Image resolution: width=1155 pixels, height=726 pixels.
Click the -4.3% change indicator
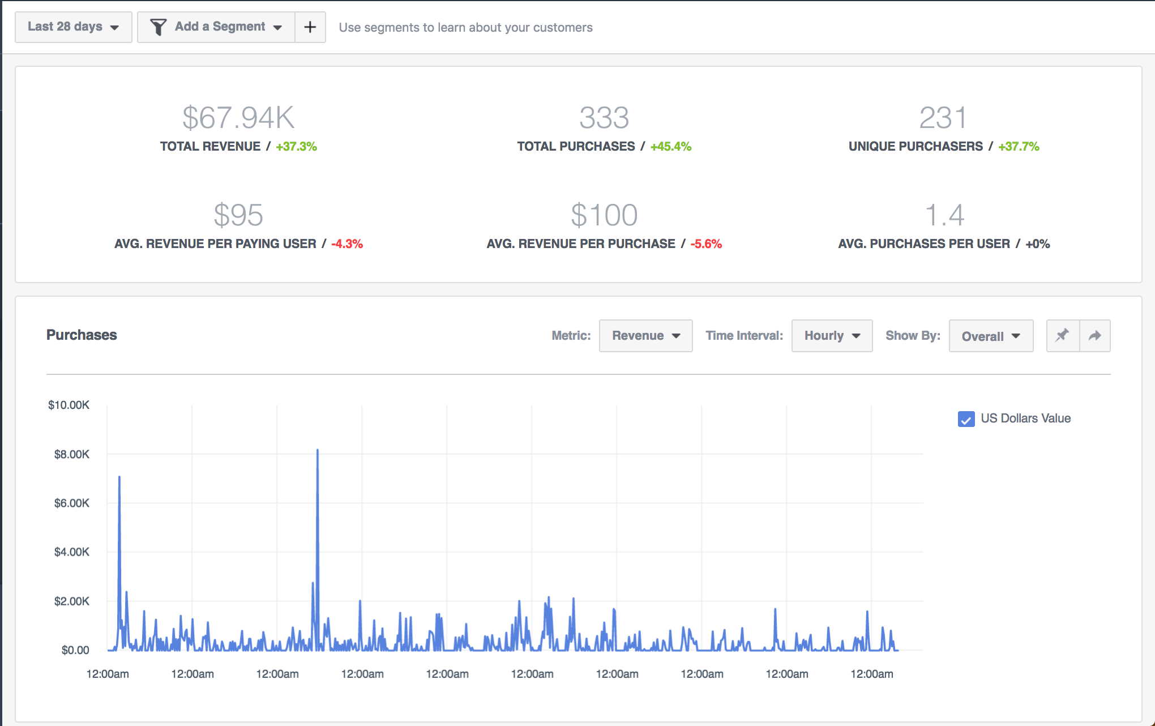347,244
